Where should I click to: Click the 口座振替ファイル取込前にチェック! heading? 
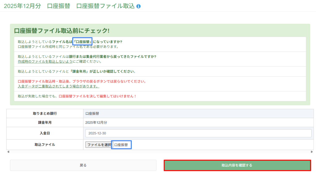pos(61,31)
